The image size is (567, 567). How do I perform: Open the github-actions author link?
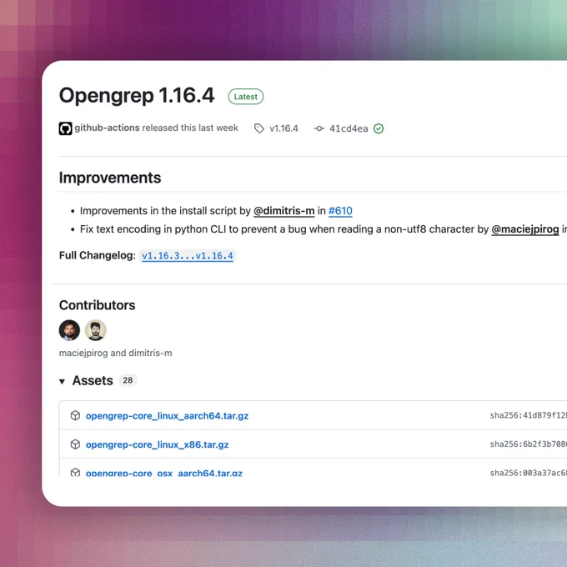[107, 128]
